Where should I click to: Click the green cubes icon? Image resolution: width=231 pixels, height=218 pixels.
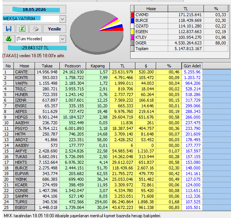click(x=9, y=39)
